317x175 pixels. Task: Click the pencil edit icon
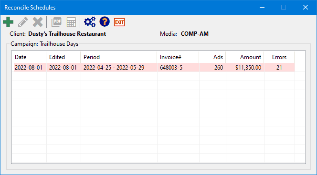click(x=23, y=22)
